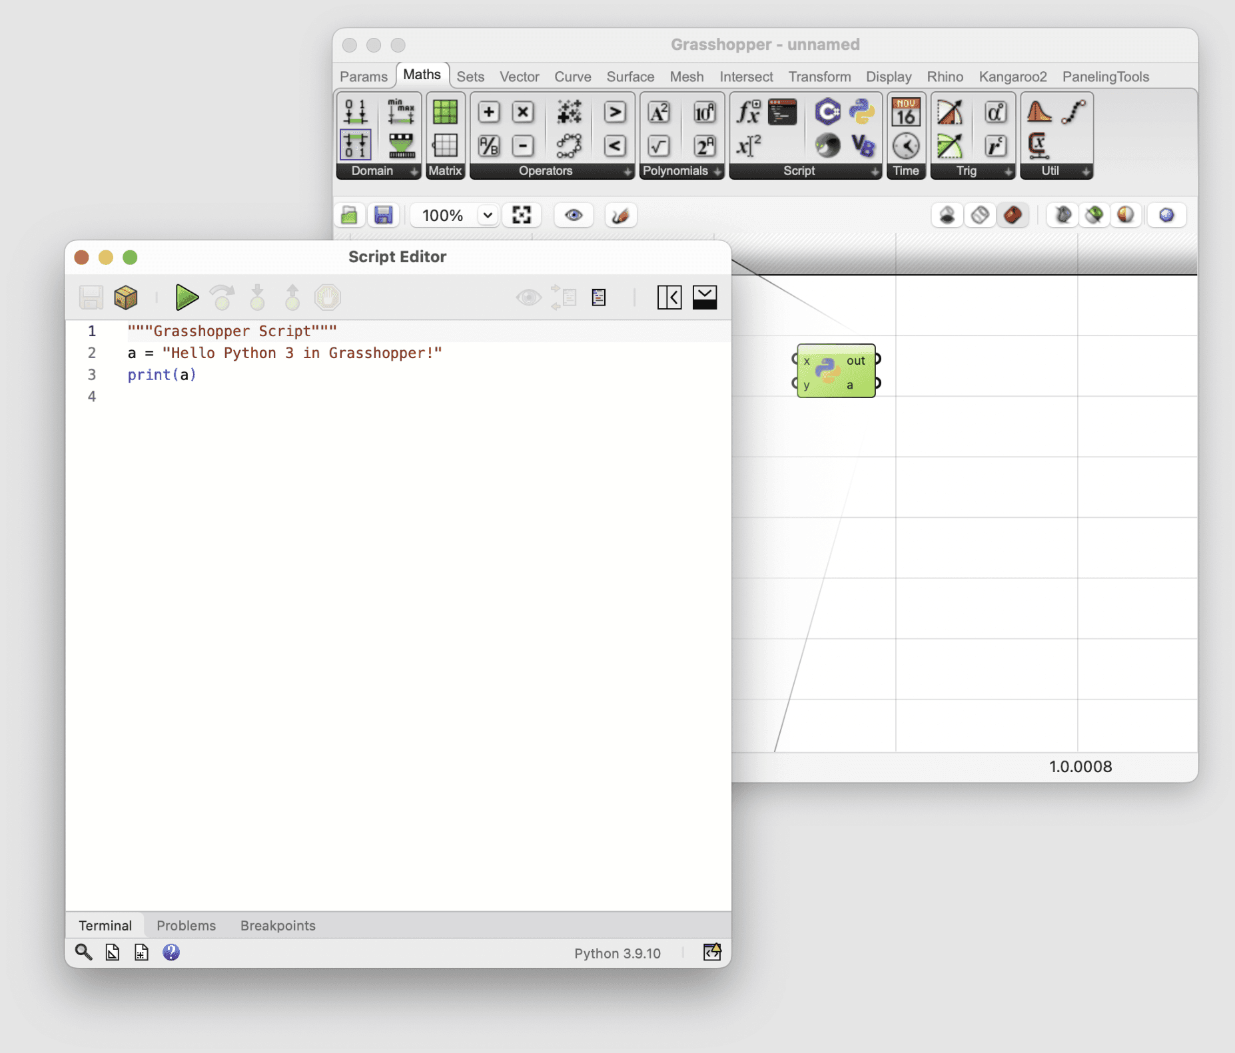Run the script with green play button
The image size is (1235, 1053).
pos(187,298)
